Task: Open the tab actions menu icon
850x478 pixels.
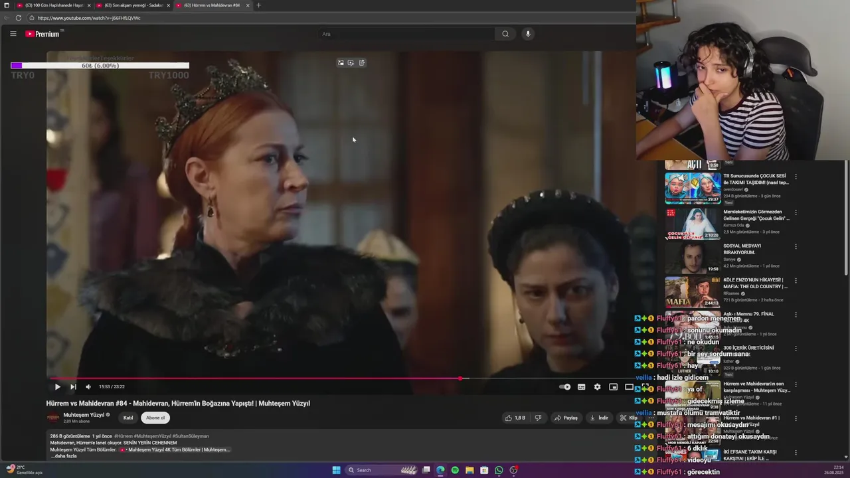Action: [x=7, y=5]
